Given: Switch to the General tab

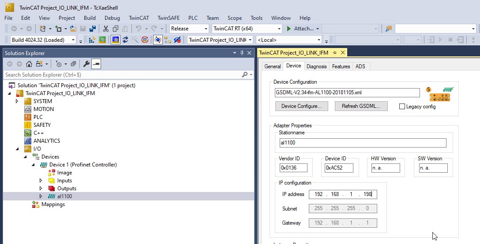Looking at the screenshot, I should [273, 67].
